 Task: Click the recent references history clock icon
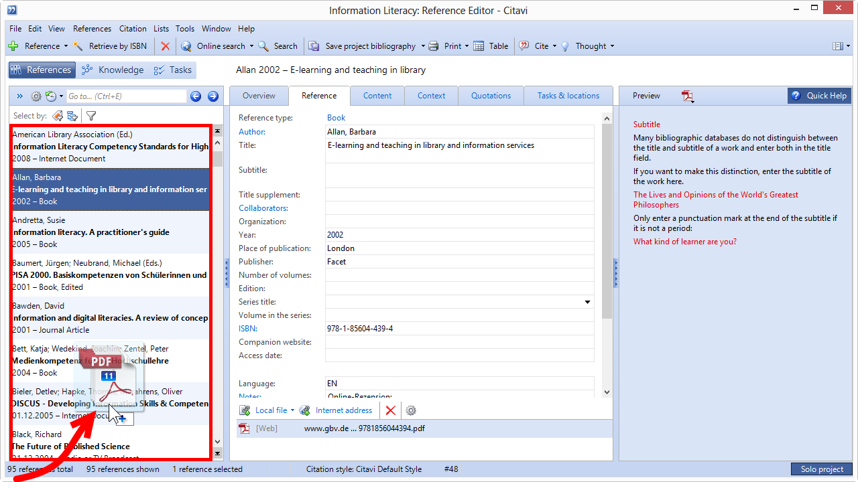[50, 96]
